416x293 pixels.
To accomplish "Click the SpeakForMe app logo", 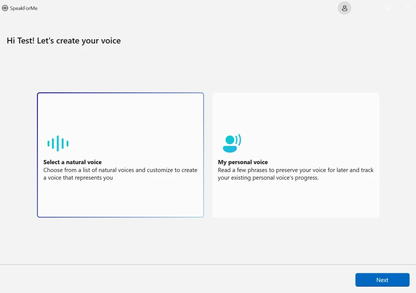I will pos(5,8).
